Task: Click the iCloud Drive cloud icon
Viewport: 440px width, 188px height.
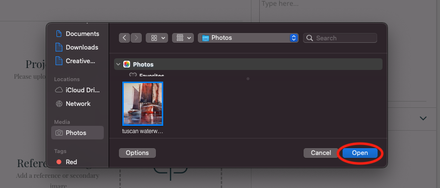Action: [x=59, y=90]
